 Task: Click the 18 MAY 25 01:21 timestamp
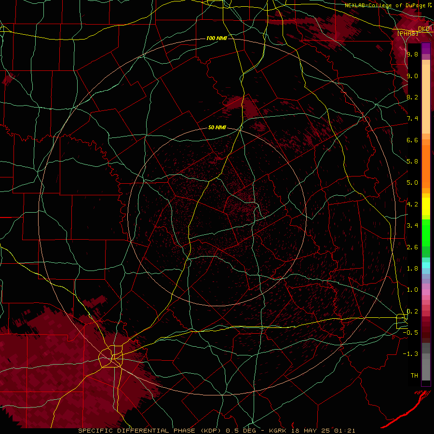(323, 431)
